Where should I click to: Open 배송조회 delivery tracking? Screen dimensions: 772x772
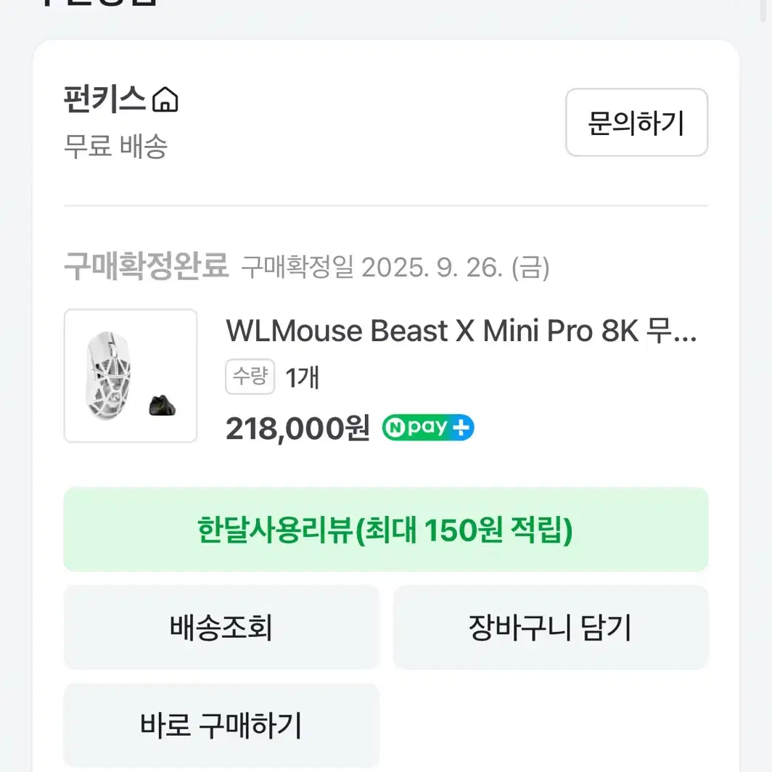click(221, 627)
